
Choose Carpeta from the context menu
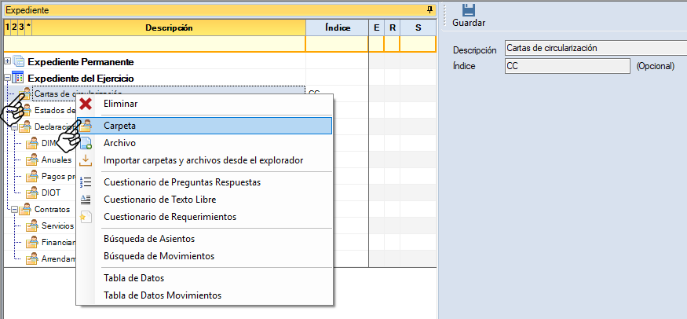tap(119, 126)
